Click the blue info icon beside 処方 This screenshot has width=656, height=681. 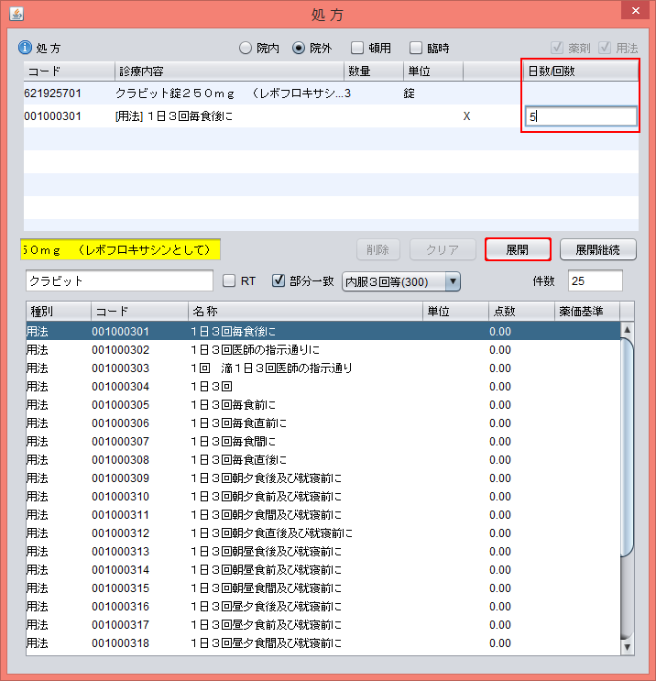[25, 48]
